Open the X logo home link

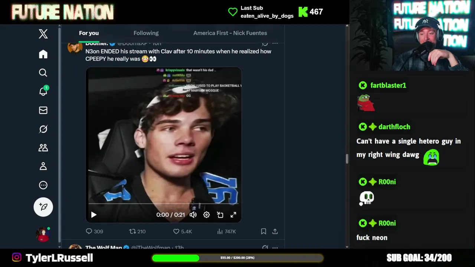click(x=43, y=34)
